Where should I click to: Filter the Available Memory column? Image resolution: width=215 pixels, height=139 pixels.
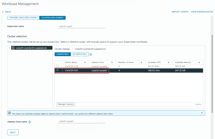(199, 62)
